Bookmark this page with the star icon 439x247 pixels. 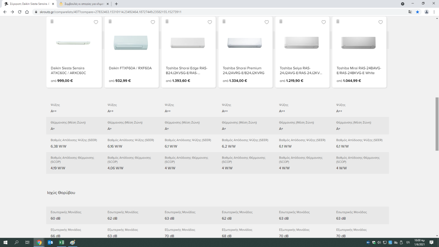(418, 12)
